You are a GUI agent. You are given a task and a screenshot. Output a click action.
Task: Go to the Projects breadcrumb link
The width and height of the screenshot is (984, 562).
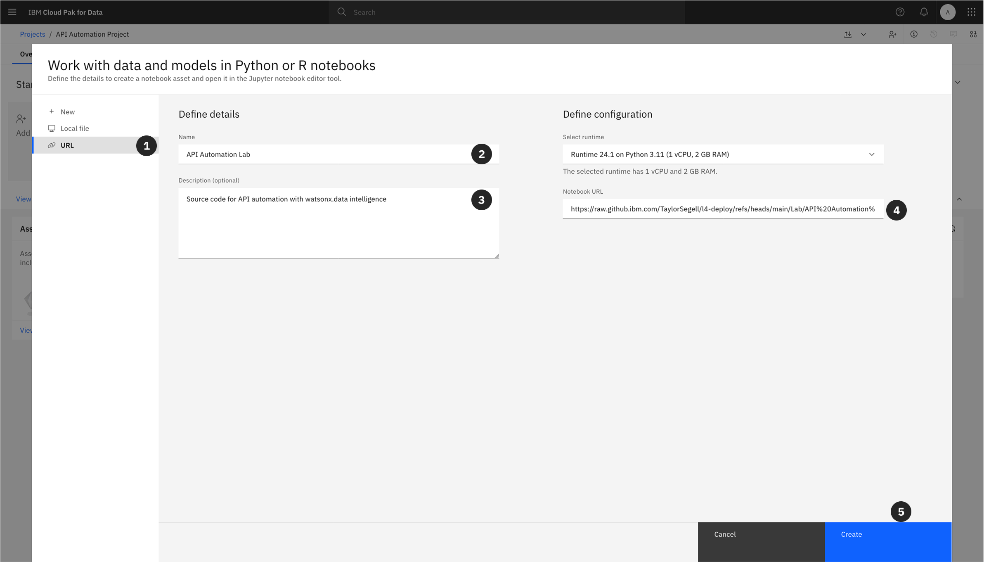point(33,34)
